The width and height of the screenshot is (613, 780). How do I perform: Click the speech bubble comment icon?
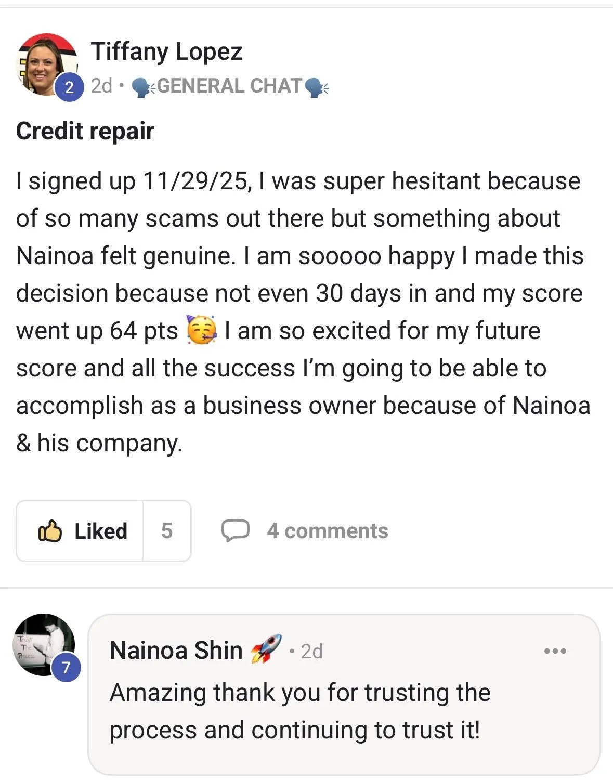[235, 531]
